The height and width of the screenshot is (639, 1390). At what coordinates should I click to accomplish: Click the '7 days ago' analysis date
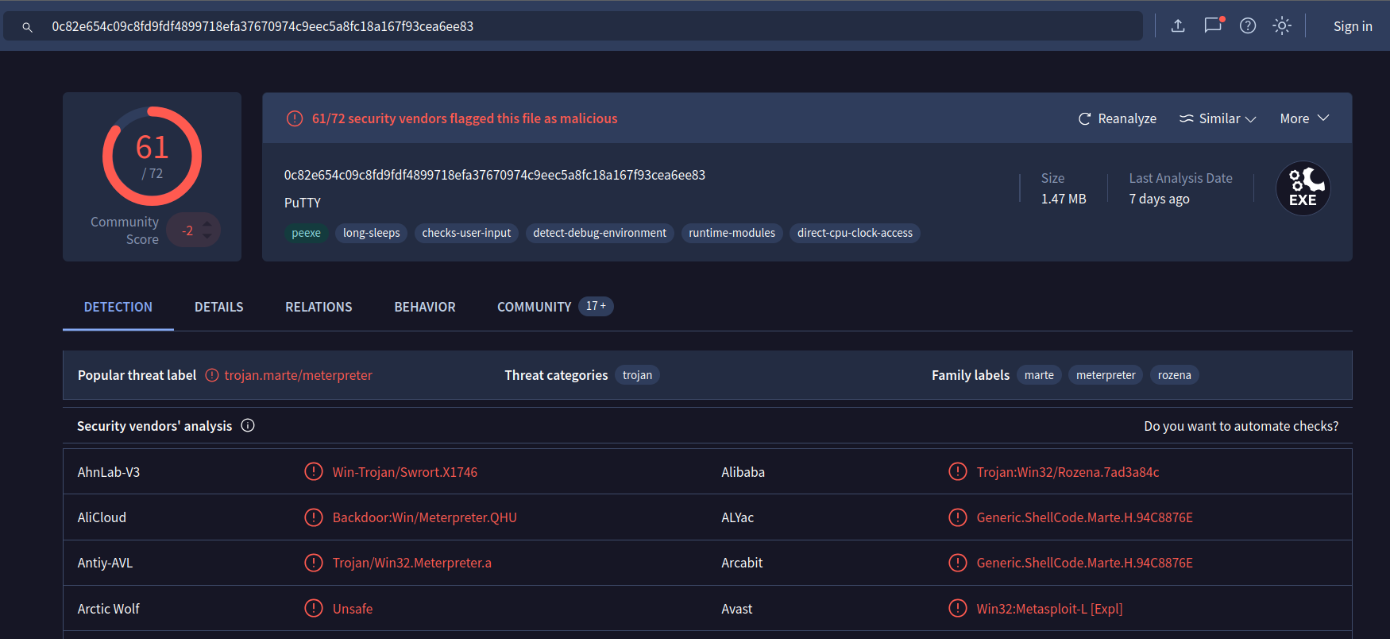click(x=1159, y=199)
